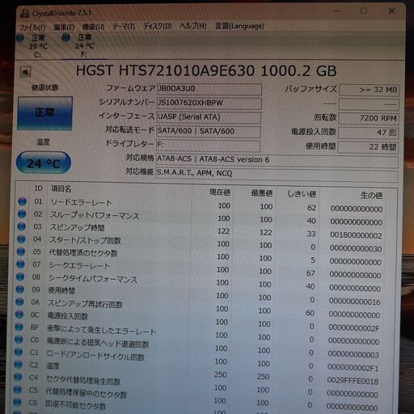This screenshot has width=414, height=414.
Task: Open the ファイル(F) menu
Action: click(32, 27)
